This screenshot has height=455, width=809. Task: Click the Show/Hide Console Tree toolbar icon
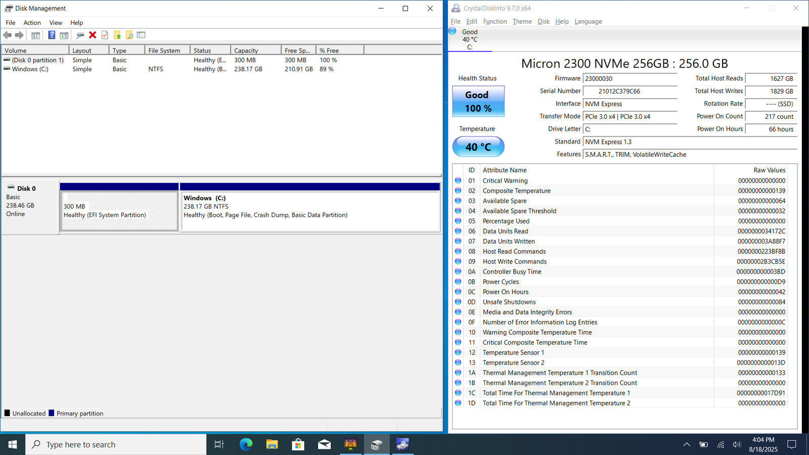35,35
